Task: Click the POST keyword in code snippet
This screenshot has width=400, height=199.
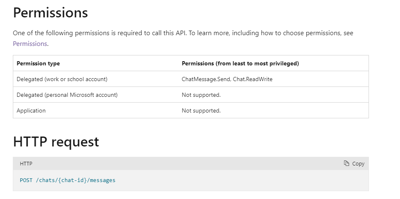Action: (x=25, y=180)
